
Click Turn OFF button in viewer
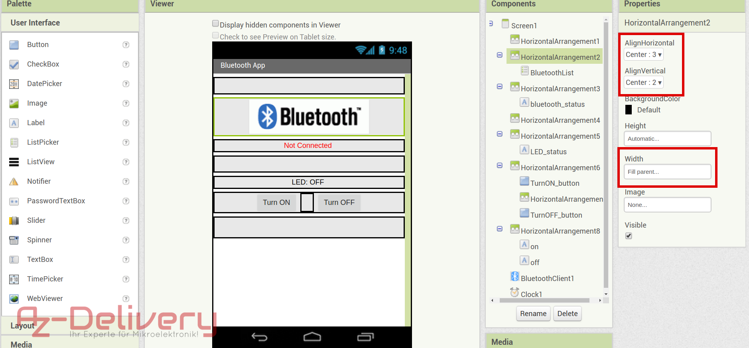339,203
